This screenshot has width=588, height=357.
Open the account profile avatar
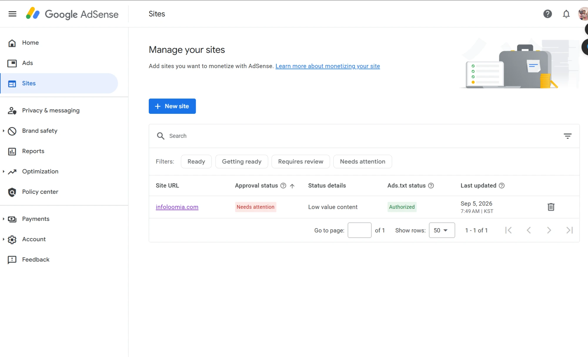583,14
